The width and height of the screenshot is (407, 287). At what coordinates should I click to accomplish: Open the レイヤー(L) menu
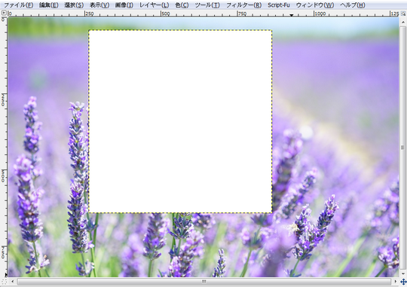pyautogui.click(x=155, y=5)
